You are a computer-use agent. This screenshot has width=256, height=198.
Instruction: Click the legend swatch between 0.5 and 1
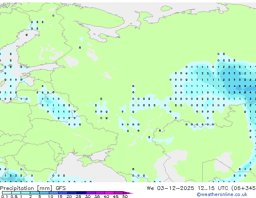16,193
